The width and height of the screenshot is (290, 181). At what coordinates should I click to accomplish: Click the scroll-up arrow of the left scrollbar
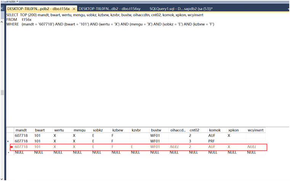click(x=2, y=22)
